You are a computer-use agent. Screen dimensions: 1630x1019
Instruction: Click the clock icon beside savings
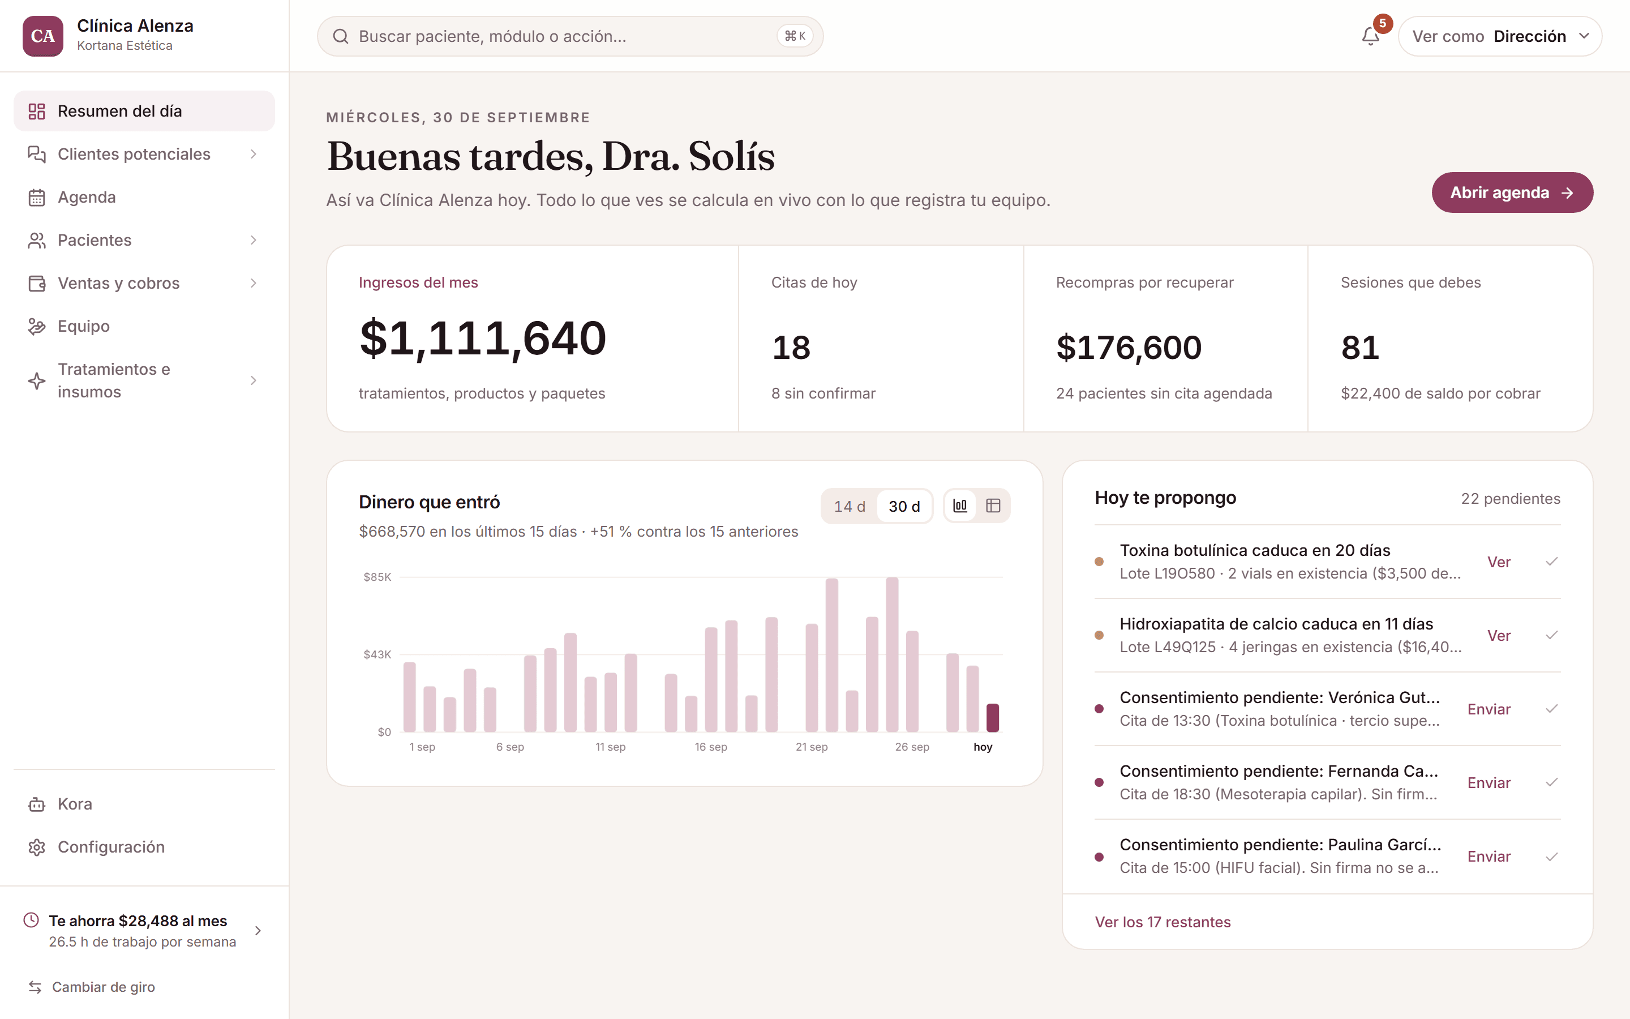pyautogui.click(x=31, y=920)
